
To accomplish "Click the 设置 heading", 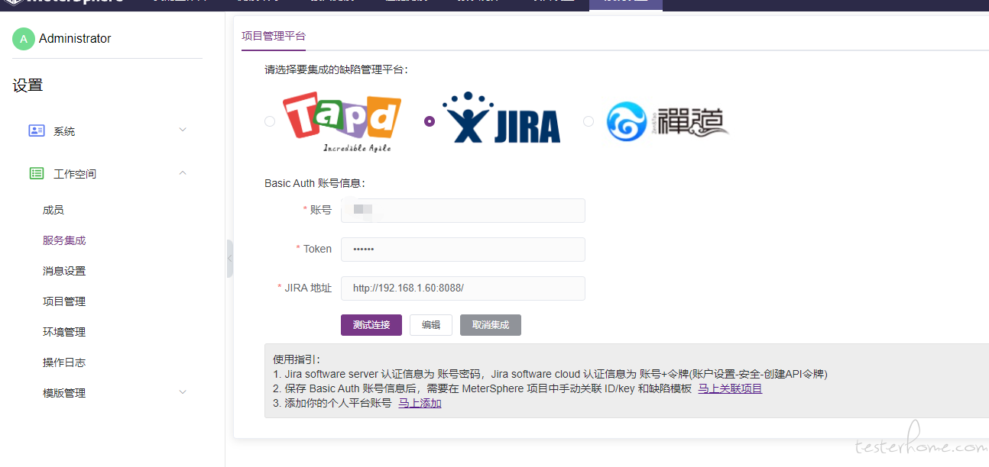I will pos(28,85).
